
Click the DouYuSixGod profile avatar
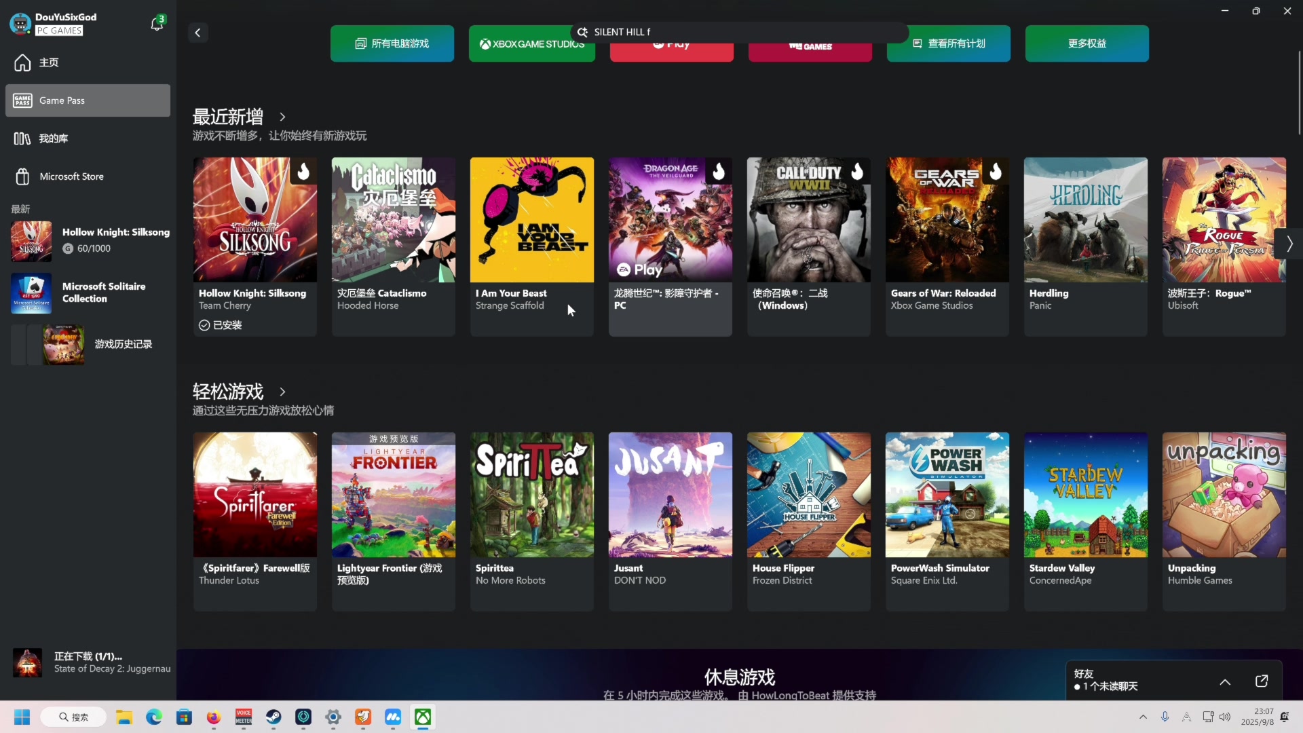pos(20,24)
